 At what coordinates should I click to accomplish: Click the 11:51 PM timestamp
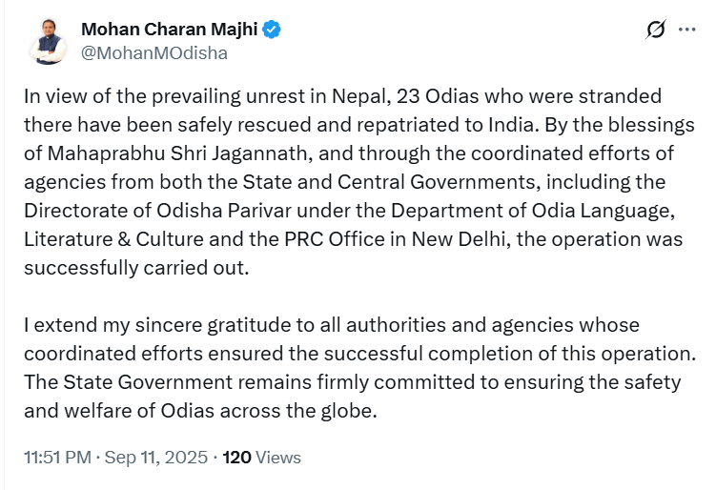click(x=57, y=458)
